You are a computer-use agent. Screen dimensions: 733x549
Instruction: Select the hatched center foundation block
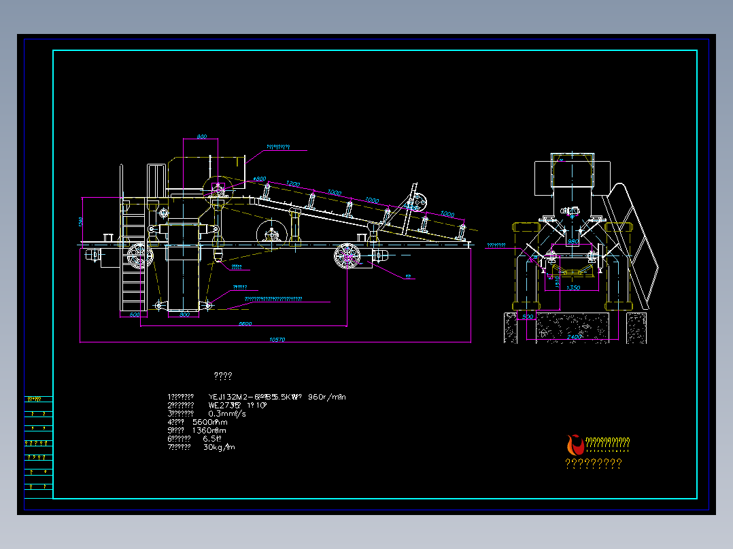point(573,327)
